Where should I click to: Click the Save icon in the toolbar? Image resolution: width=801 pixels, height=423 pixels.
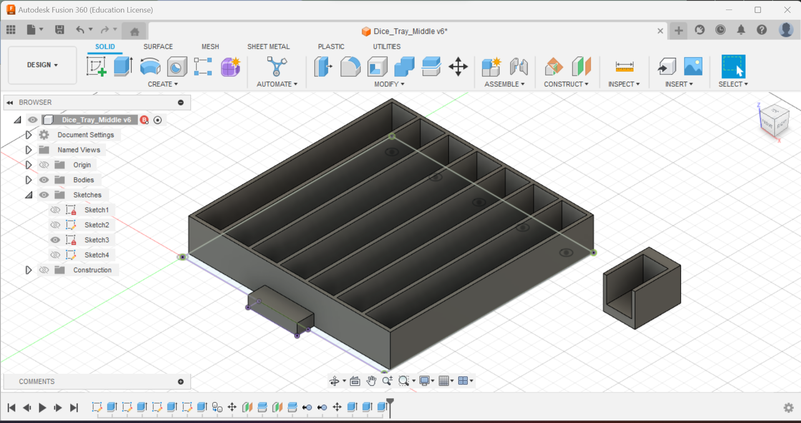pos(60,30)
